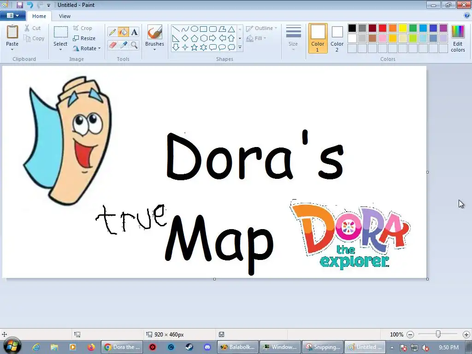Choose the Rectangle shape
The height and width of the screenshot is (354, 472).
203,29
